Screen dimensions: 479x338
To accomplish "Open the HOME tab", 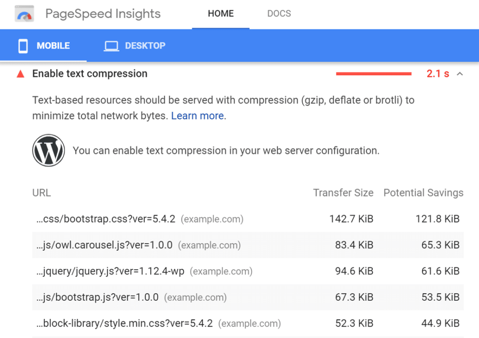I will click(220, 14).
